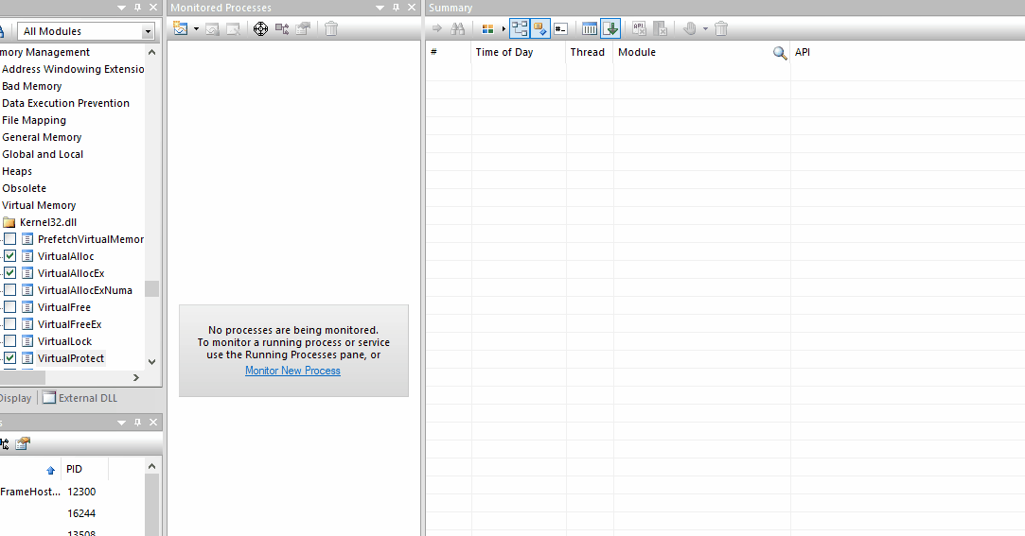Sort by the PID column header
The width and height of the screenshot is (1025, 536).
74,469
